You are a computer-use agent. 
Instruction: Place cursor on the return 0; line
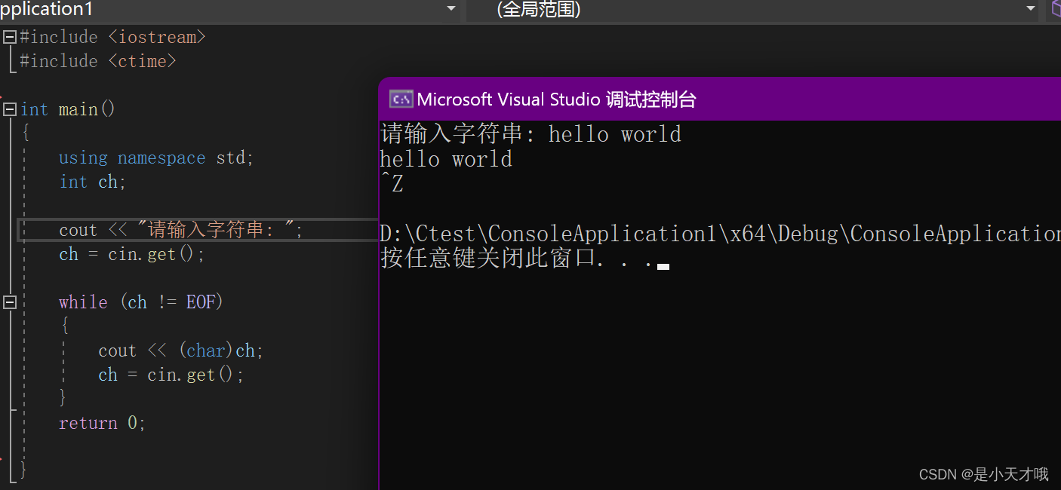[x=101, y=422]
